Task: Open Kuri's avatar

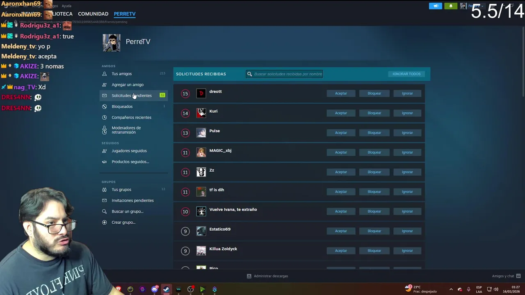Action: (201, 113)
